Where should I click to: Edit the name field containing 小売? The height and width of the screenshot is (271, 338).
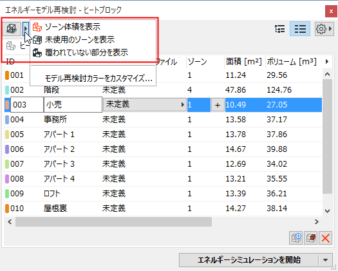coord(73,105)
